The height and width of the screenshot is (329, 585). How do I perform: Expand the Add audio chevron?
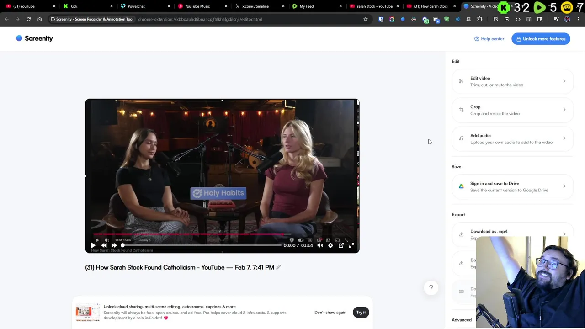[564, 138]
